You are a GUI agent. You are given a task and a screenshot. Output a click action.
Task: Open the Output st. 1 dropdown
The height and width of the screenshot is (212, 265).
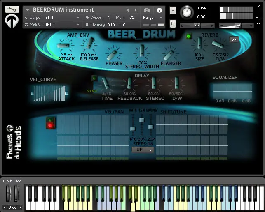tap(78, 18)
